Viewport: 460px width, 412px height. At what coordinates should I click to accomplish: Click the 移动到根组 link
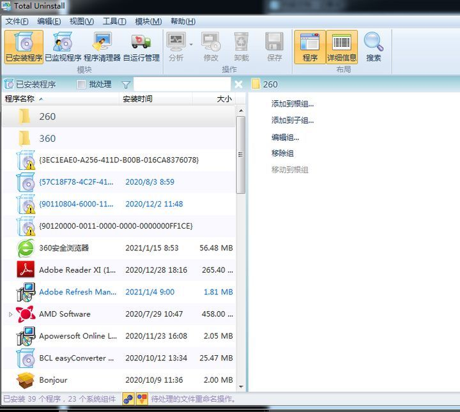(x=290, y=170)
